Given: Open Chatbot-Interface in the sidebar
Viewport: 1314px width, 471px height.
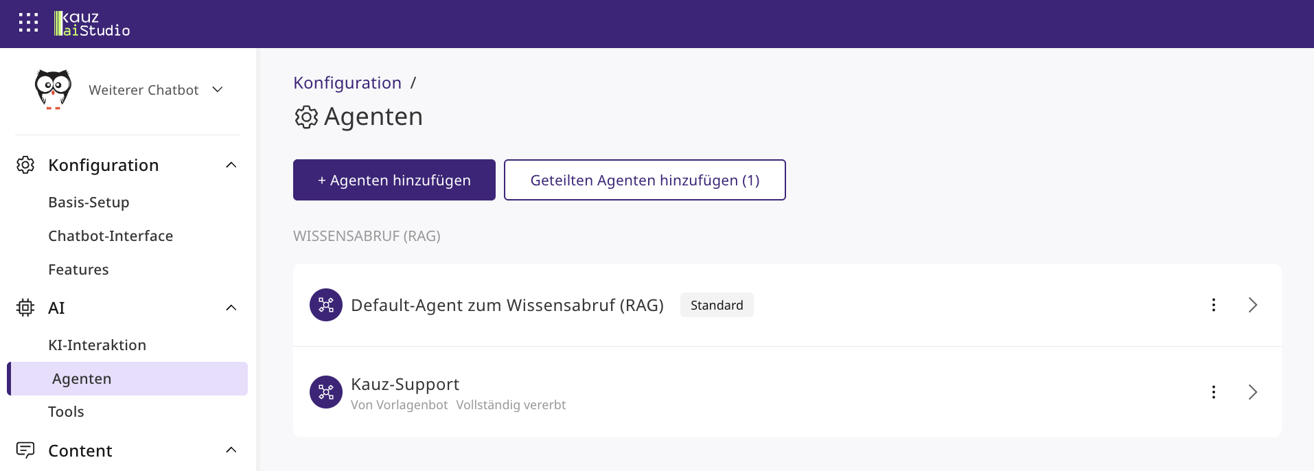Looking at the screenshot, I should click(111, 235).
